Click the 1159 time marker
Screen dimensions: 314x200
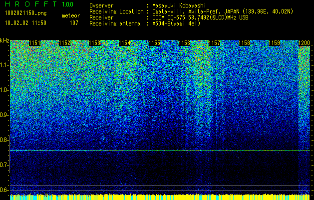point(275,43)
